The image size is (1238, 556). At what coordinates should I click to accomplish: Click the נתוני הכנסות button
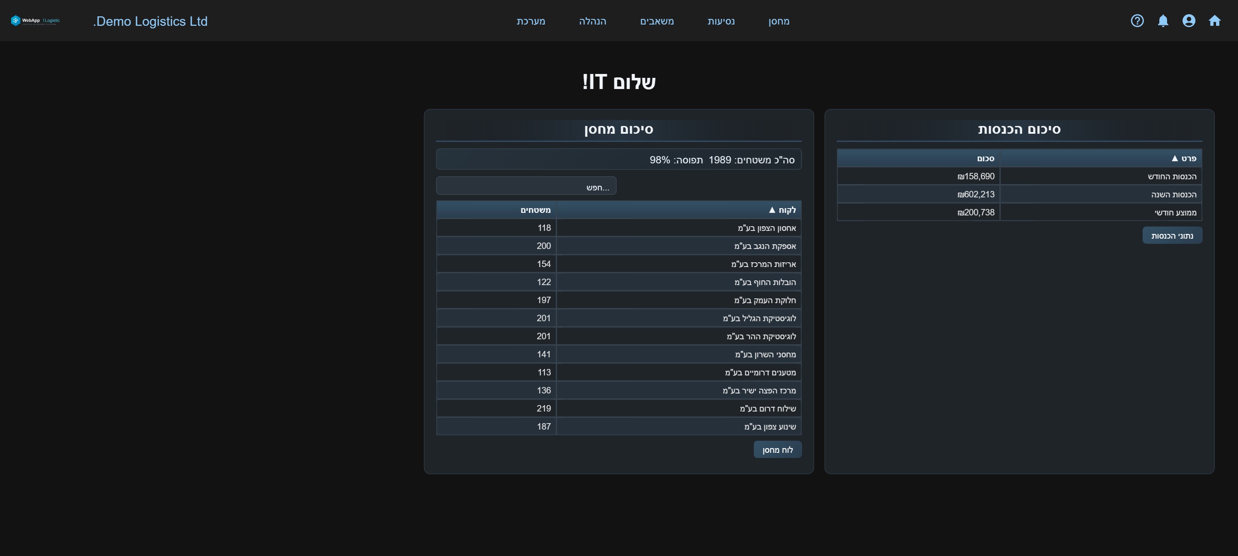[x=1172, y=236]
